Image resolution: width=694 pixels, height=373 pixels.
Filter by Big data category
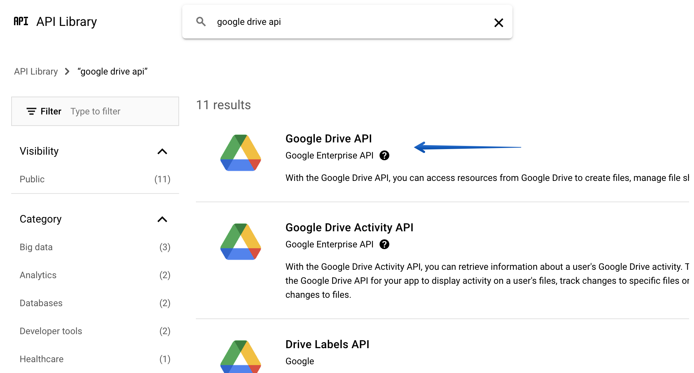[x=36, y=247]
